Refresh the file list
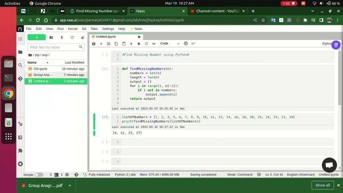Screen dimensions: 343x193 click(72, 38)
